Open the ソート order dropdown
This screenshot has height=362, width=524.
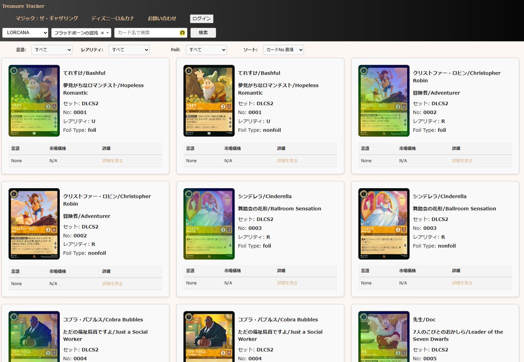(283, 50)
